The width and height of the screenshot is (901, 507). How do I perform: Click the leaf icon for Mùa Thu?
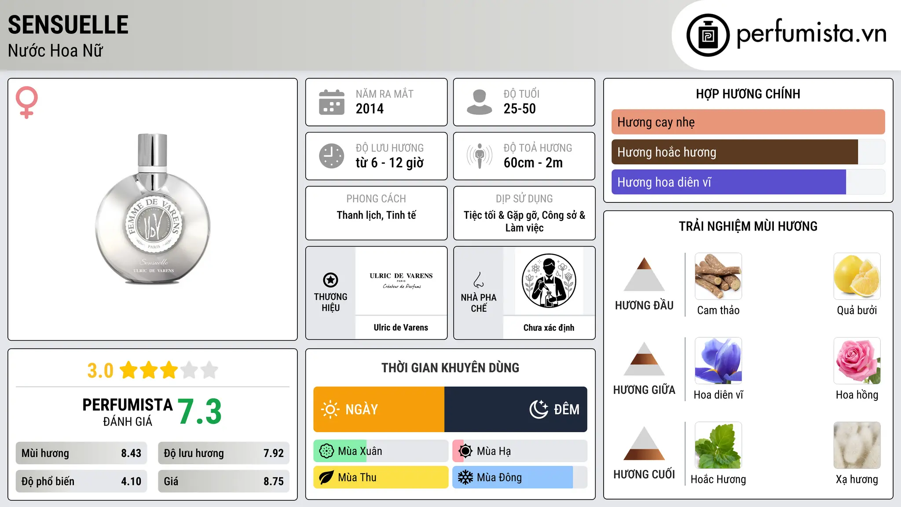click(326, 478)
